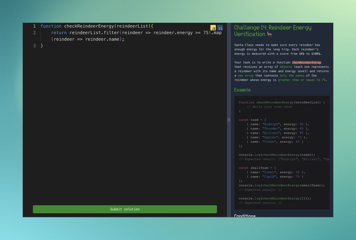356x240 pixels.
Task: Click the 'Conditions' heading at the panel bottom
Action: 245,216
